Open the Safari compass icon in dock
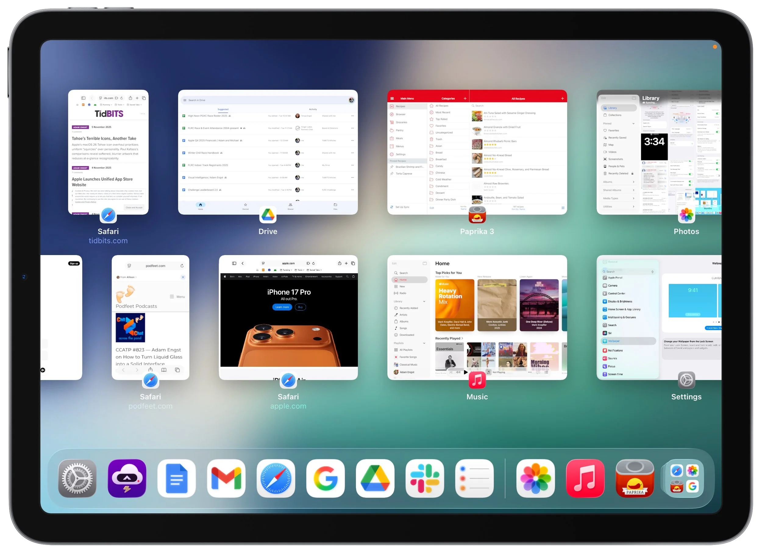 pyautogui.click(x=276, y=478)
